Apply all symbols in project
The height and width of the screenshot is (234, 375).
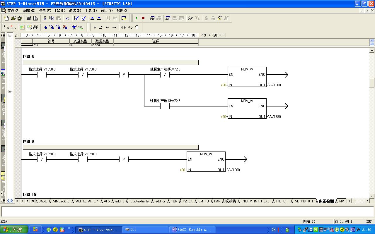point(74,27)
